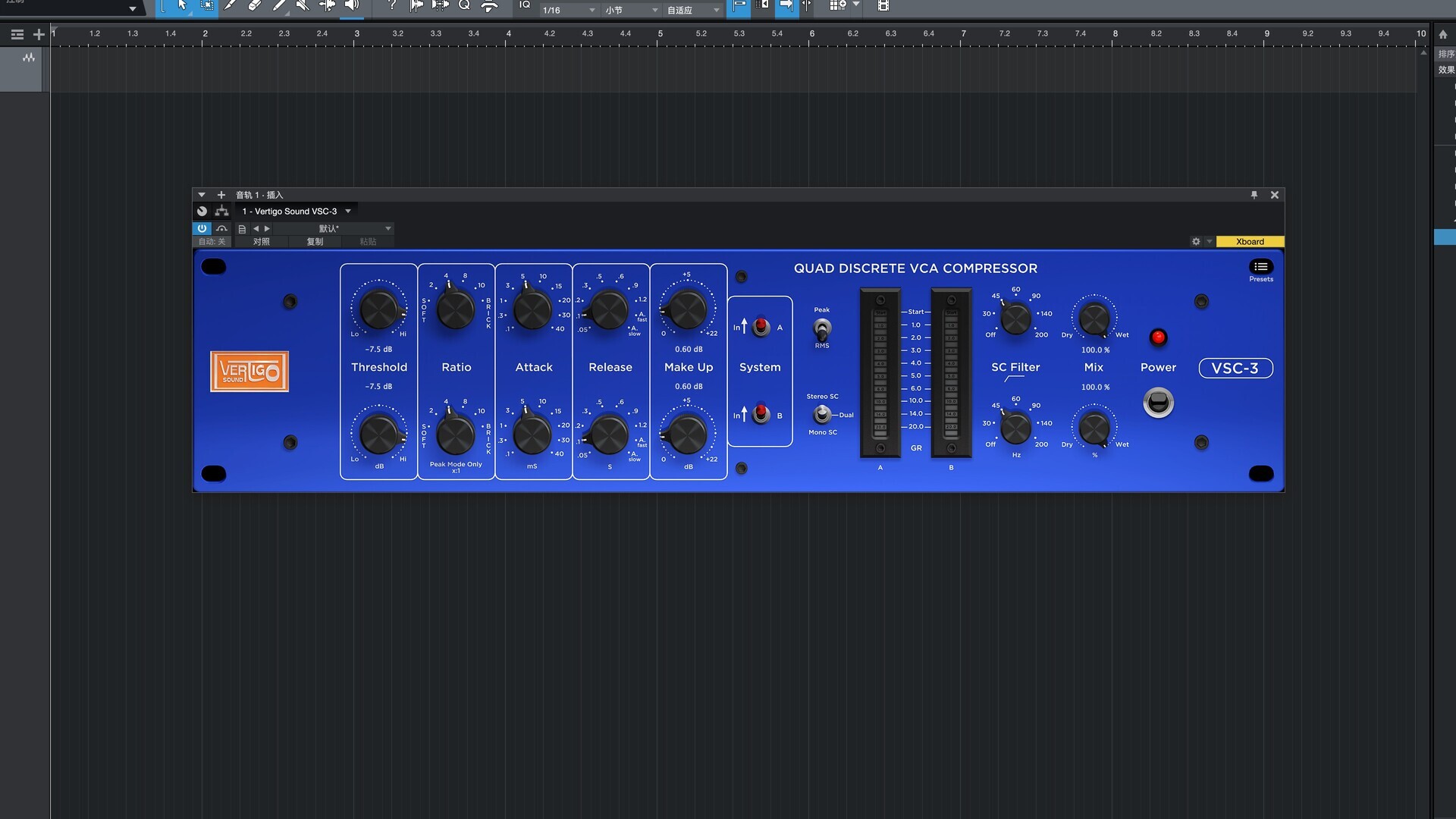The image size is (1456, 819).
Task: Click the 复制 copy button
Action: coord(315,242)
